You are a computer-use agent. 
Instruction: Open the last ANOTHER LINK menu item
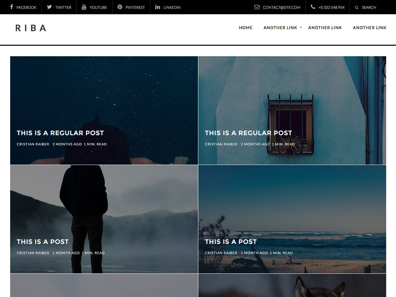point(370,28)
